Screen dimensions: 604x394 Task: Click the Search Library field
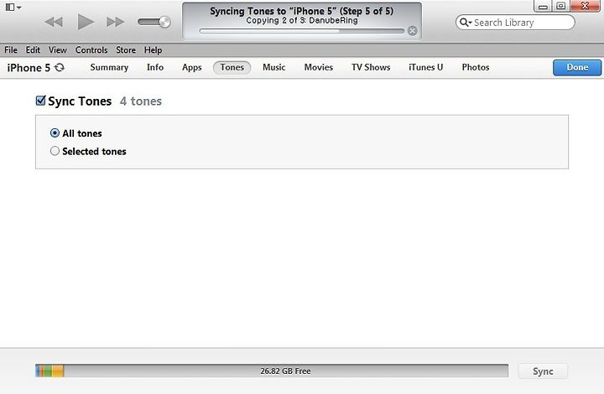tap(515, 23)
